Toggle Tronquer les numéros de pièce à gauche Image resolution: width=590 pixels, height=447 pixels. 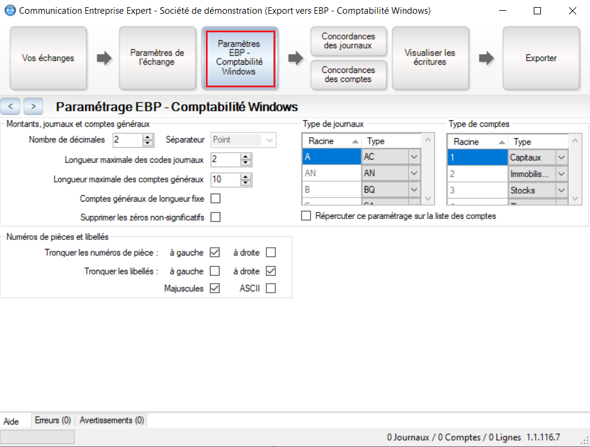click(215, 252)
